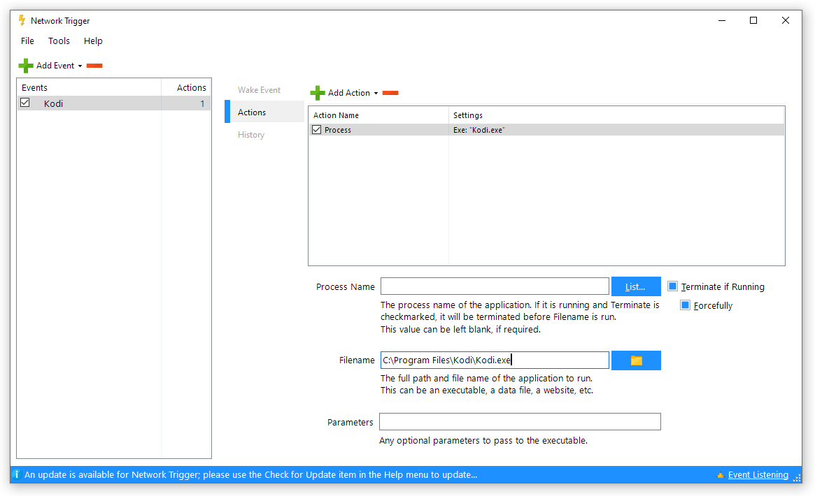Browse for file with folder icon button
Viewport: 815px width, 496px height.
tap(636, 360)
